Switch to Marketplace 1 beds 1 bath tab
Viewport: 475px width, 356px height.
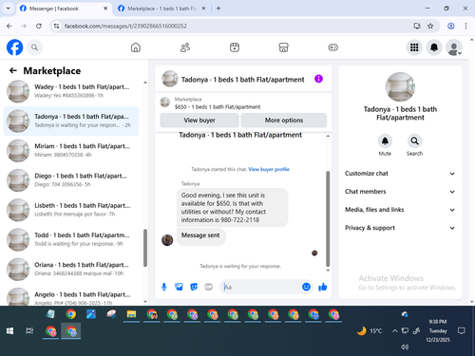pyautogui.click(x=161, y=9)
